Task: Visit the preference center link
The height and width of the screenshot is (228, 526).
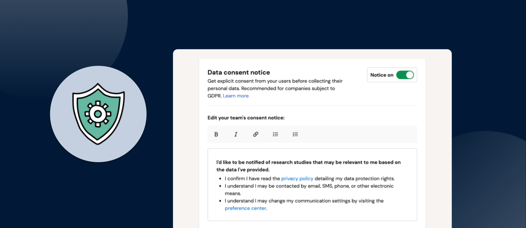Action: [245, 208]
